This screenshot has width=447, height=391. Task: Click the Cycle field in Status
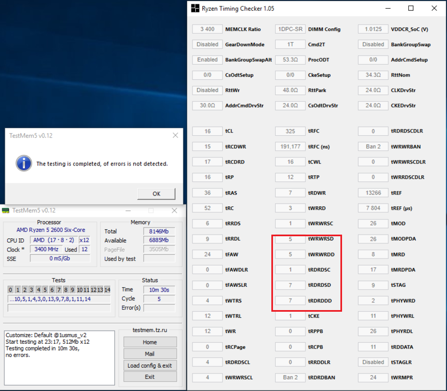click(159, 299)
